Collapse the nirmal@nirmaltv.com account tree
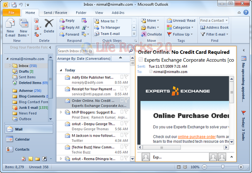The height and width of the screenshot is (173, 252). click(x=7, y=59)
